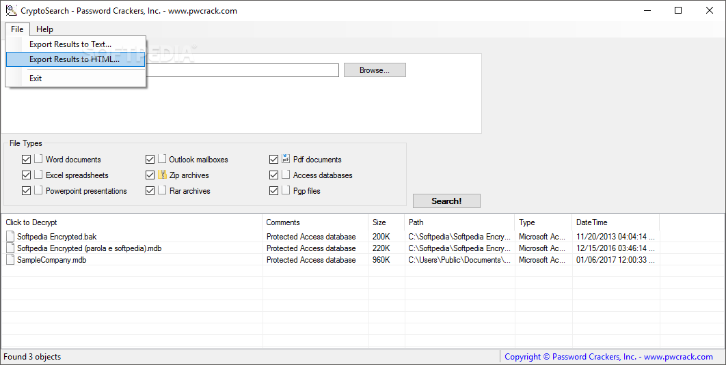
Task: Click the Pdf documents file type icon
Action: click(x=286, y=159)
